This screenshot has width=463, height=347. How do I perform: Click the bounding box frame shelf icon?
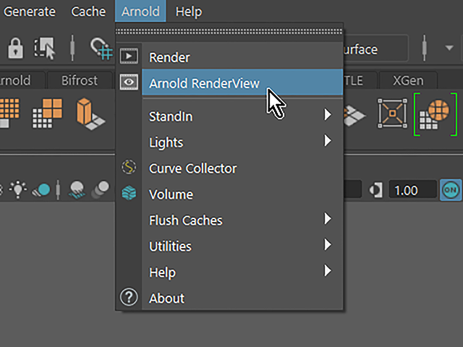392,113
